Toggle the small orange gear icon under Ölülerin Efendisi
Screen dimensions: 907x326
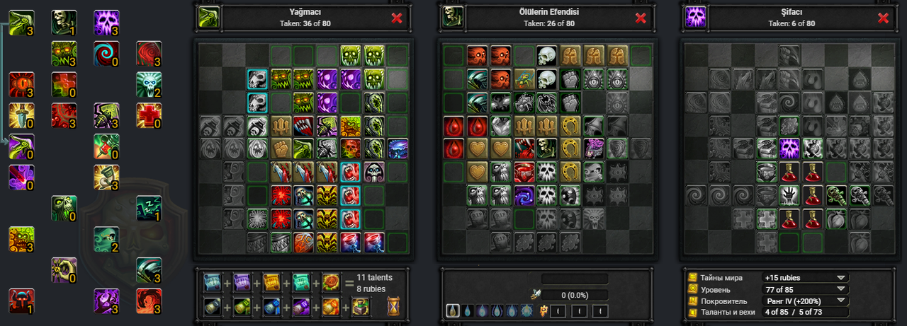coord(542,311)
